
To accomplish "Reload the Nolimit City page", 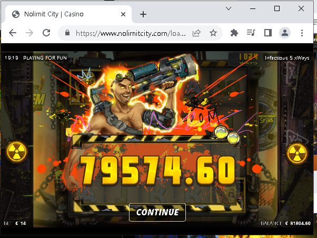I will (x=46, y=33).
